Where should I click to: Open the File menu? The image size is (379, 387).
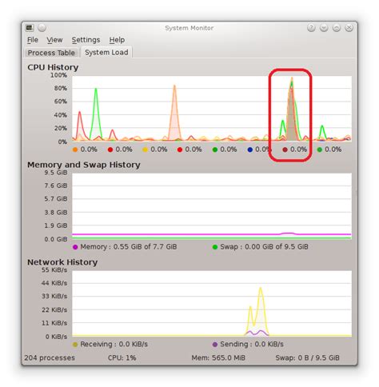tap(33, 40)
